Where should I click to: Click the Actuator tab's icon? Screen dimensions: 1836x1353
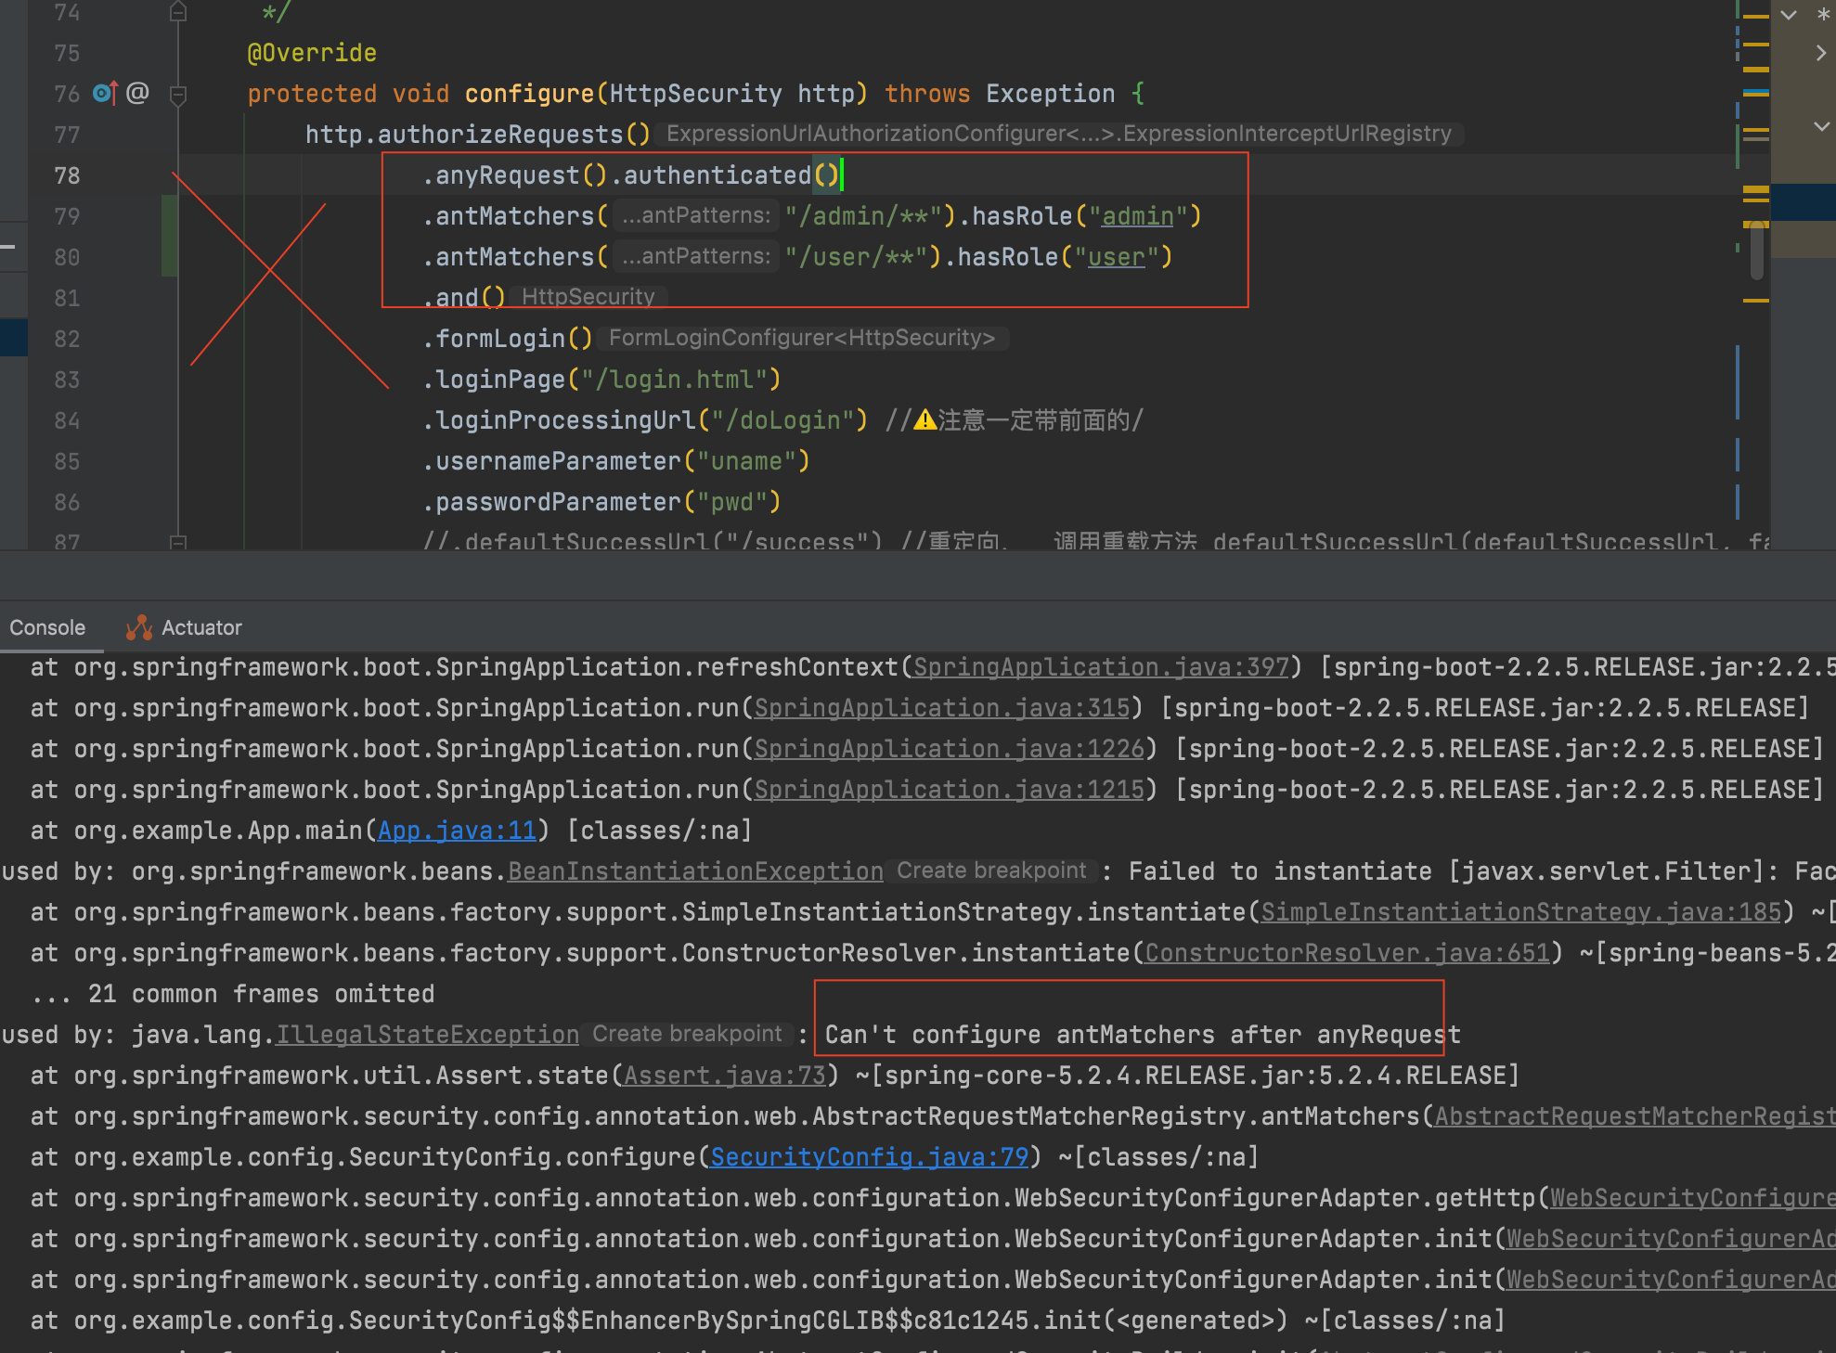[x=139, y=628]
